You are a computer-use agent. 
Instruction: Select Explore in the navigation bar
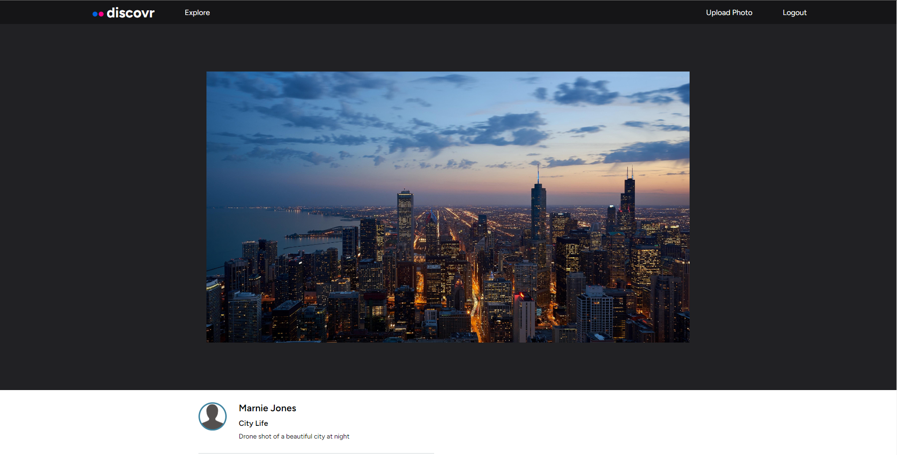tap(197, 13)
